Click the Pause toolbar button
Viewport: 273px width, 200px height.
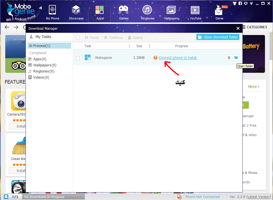click(92, 37)
